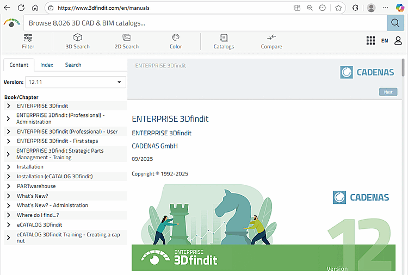
Task: Open ENTERPRISE 3Dfindit - First steps entry
Action: click(x=58, y=141)
